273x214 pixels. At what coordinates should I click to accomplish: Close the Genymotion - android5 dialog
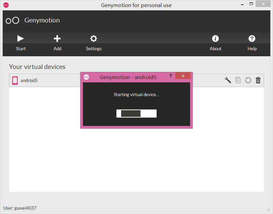[183, 76]
